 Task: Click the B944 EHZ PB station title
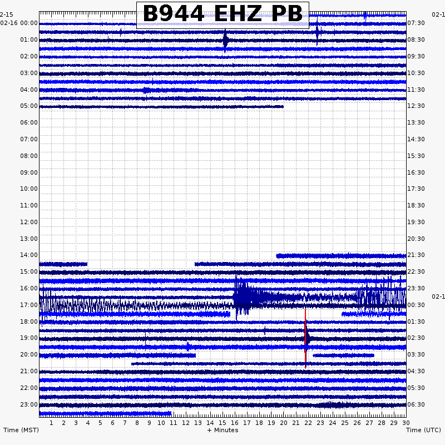[x=222, y=15]
